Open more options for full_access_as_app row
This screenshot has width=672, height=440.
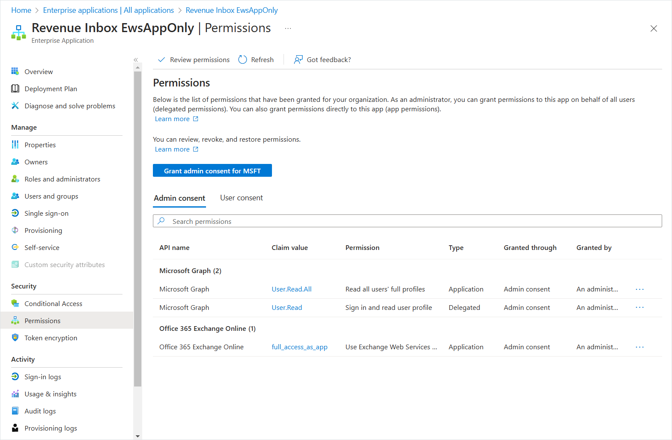(x=639, y=347)
